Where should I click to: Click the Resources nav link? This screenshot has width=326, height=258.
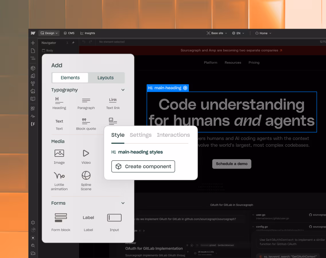point(233,62)
